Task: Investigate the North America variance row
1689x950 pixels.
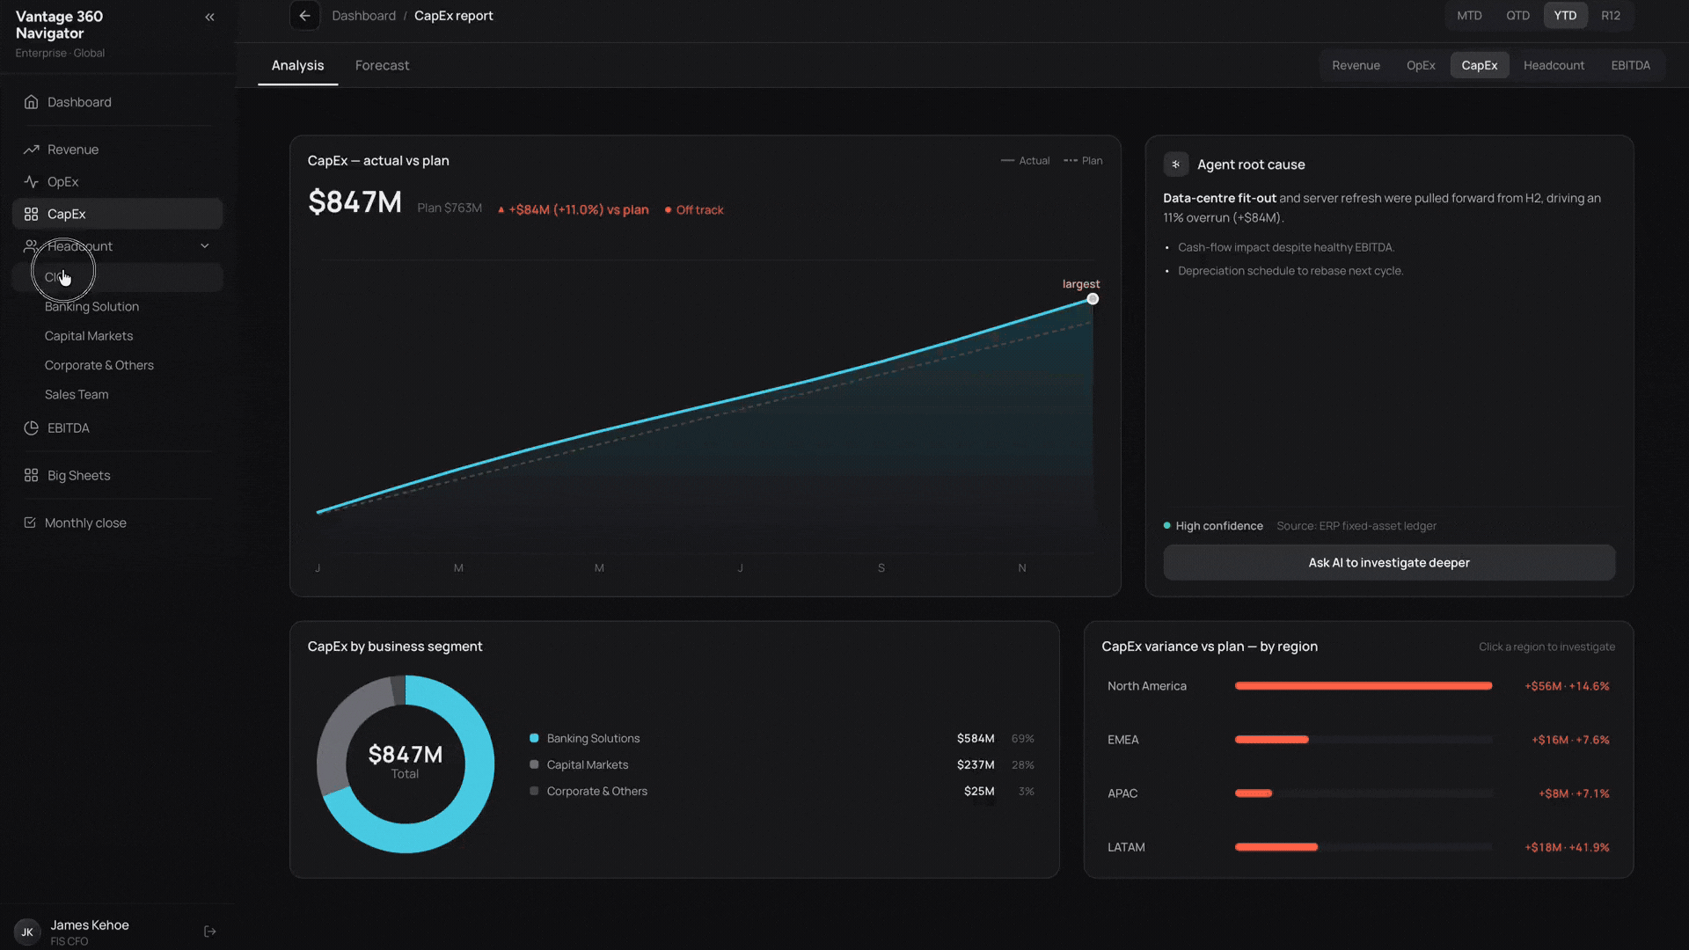Action: tap(1358, 686)
